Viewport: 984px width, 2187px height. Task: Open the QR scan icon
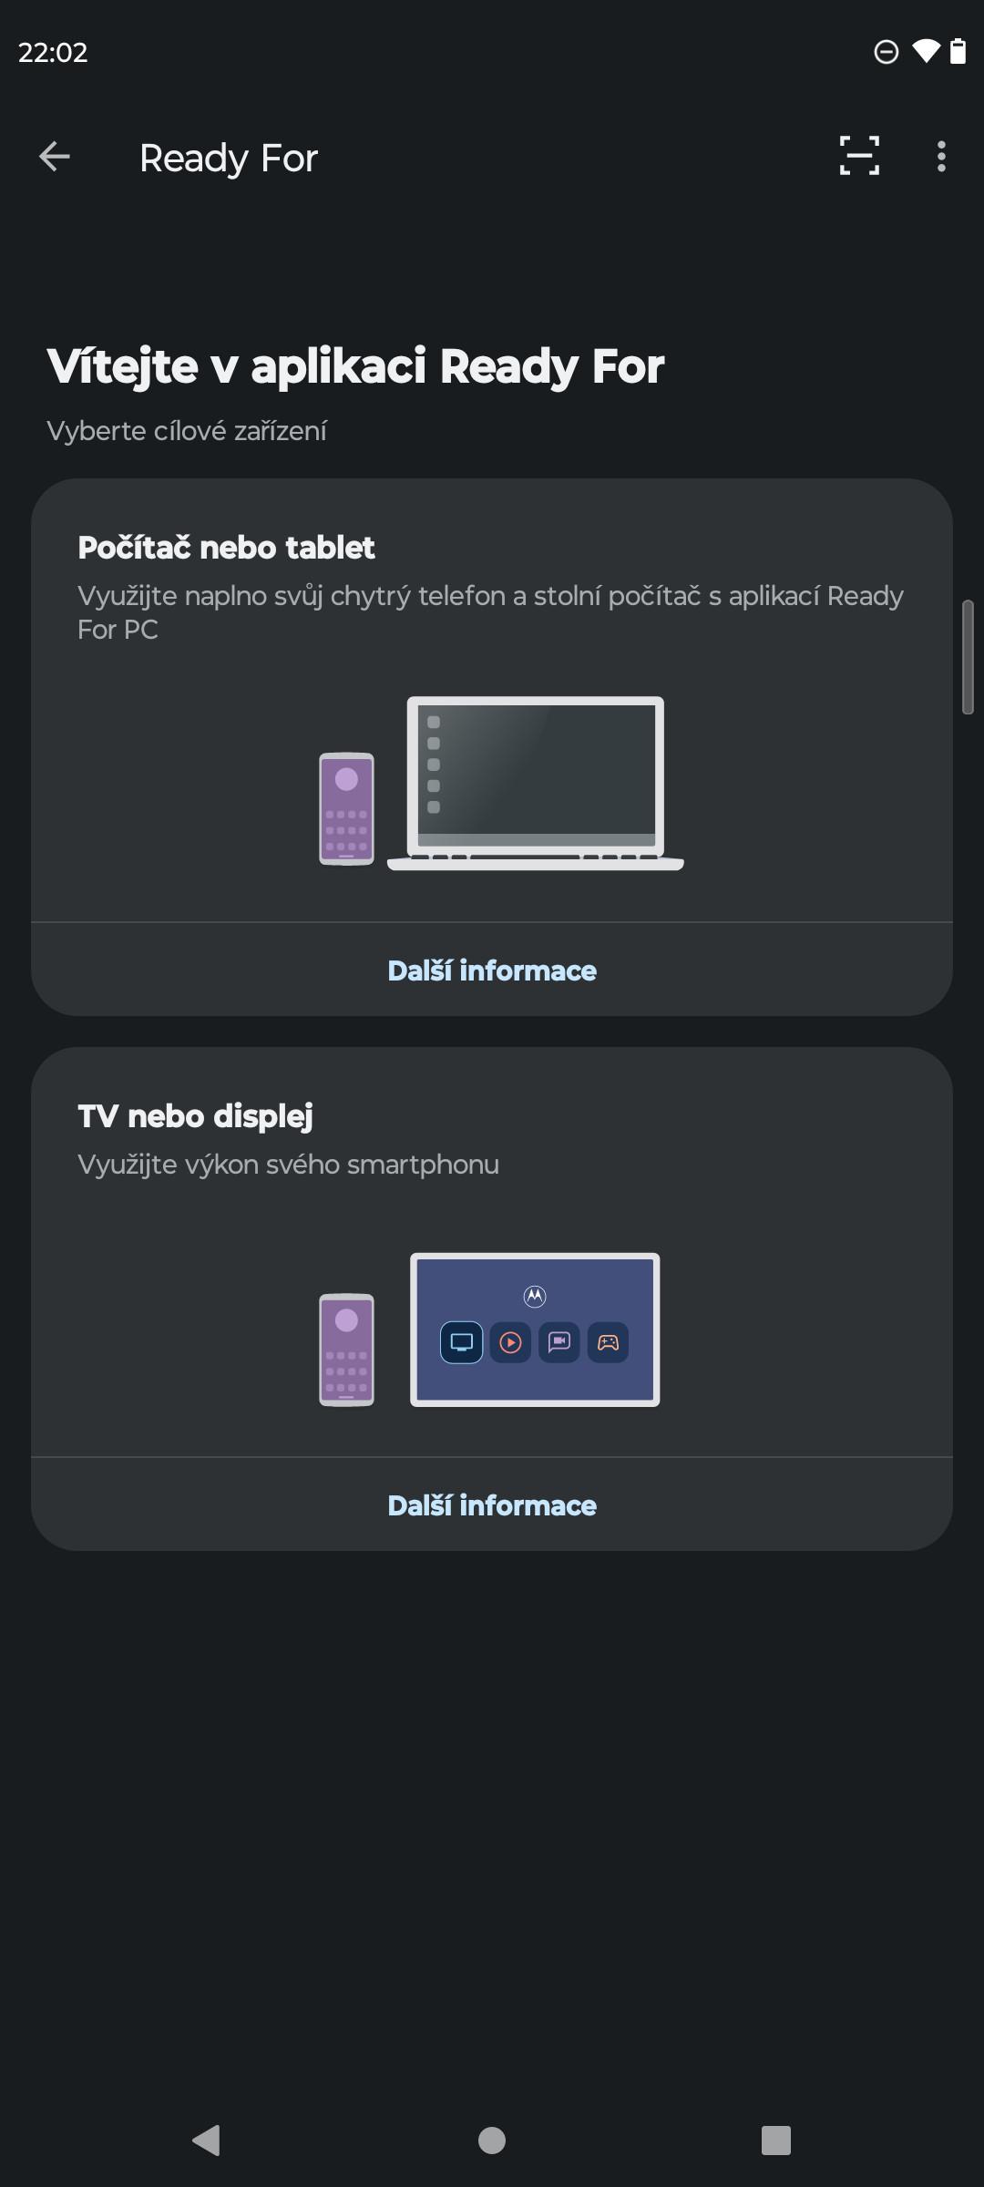tap(859, 156)
